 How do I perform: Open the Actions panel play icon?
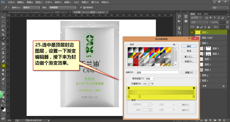coord(179,21)
